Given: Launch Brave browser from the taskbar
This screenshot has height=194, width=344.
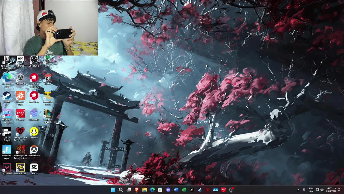Looking at the screenshot, I should [137, 190].
